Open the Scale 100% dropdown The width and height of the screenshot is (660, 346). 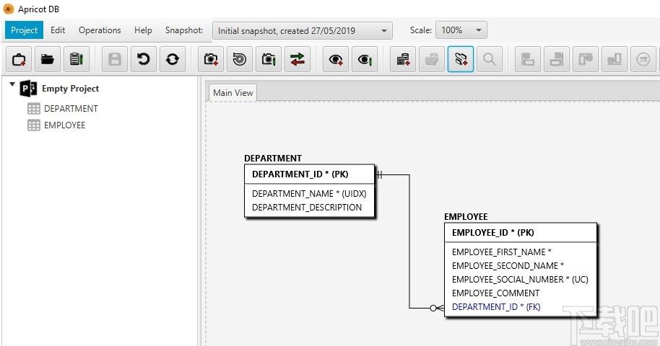click(461, 30)
